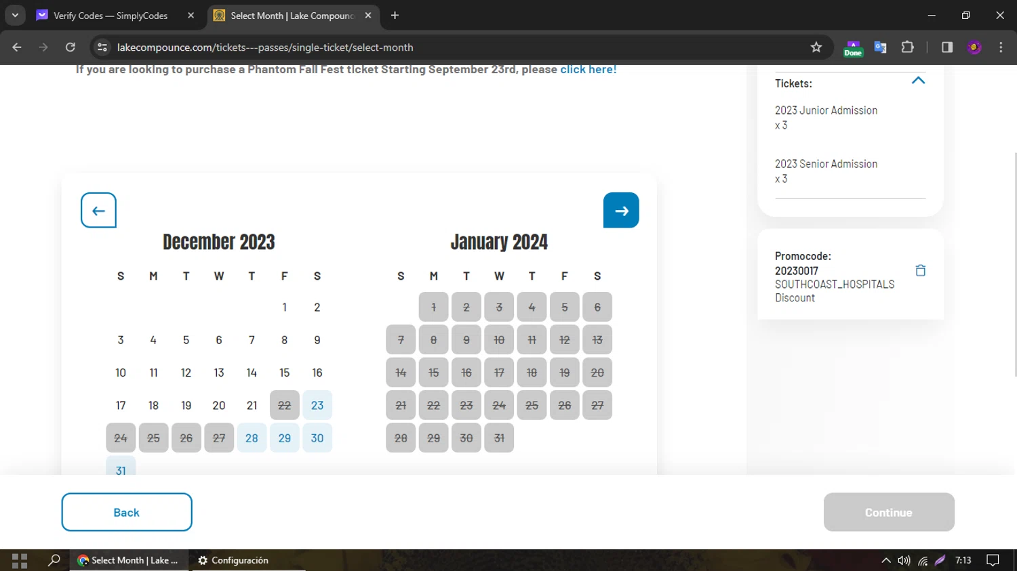Click unavailable January 1 date
Image resolution: width=1017 pixels, height=571 pixels.
click(433, 307)
